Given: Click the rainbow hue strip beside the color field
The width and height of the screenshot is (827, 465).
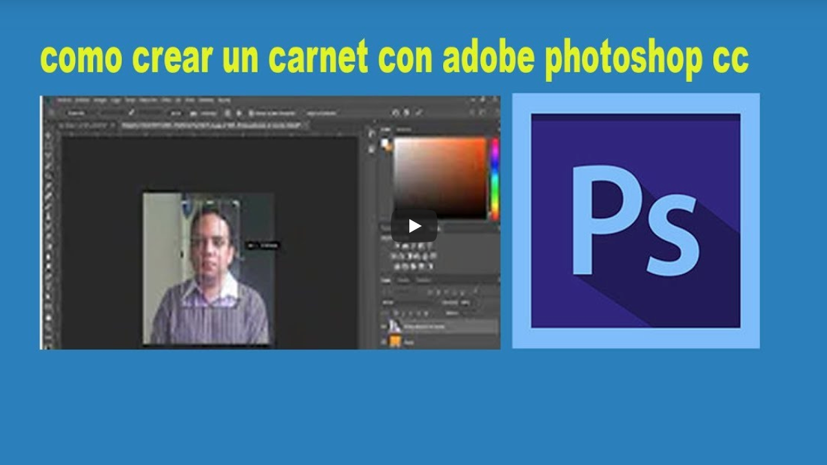Looking at the screenshot, I should coord(495,178).
